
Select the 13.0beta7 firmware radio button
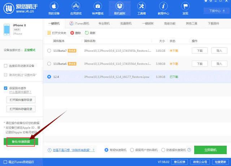click(x=49, y=51)
